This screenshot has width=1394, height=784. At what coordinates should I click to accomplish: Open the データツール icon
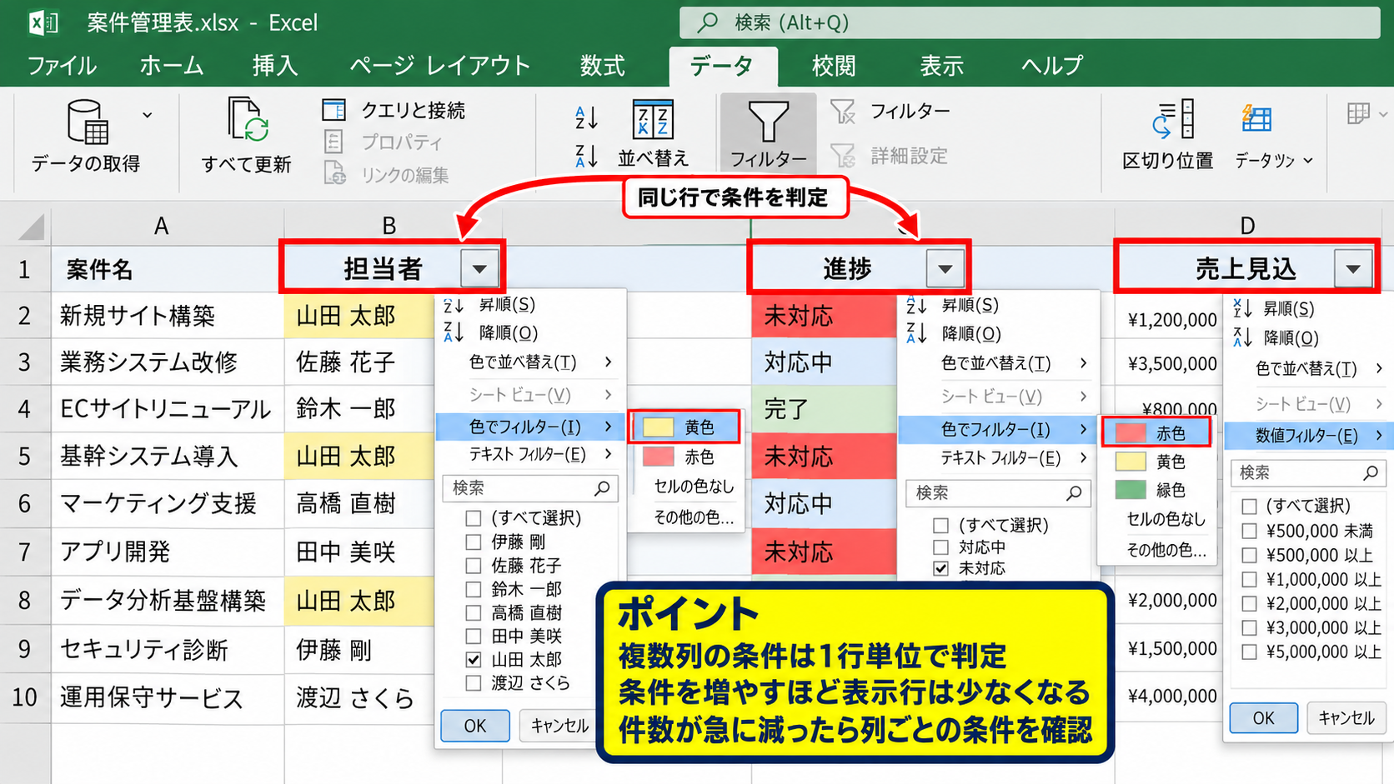point(1256,119)
